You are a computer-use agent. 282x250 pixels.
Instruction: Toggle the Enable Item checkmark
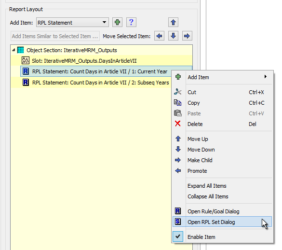pos(178,236)
